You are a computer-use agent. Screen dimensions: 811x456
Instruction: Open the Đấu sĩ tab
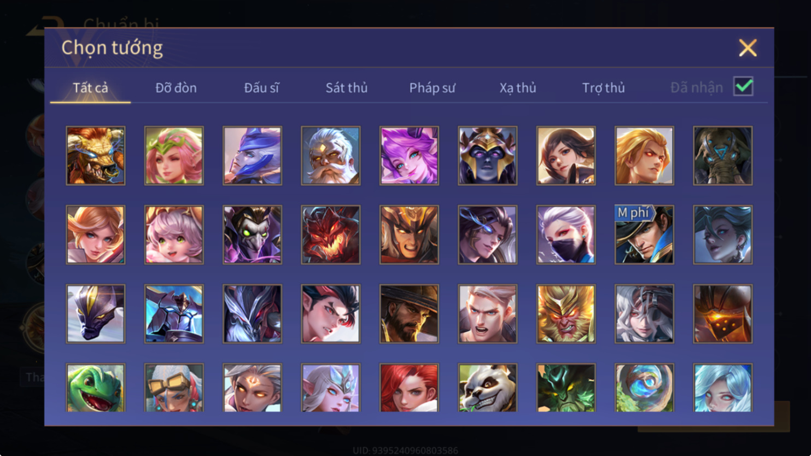click(x=261, y=87)
